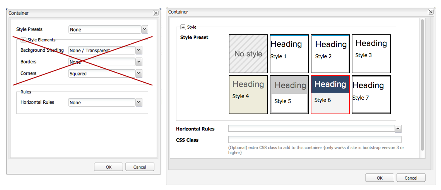Open Horizontal Rules dropdown in left dialog
Viewport: 441px width, 190px height.
point(138,102)
